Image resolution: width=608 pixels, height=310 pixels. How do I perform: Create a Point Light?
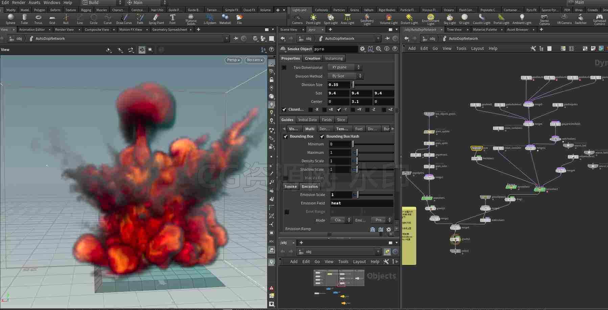coord(313,19)
